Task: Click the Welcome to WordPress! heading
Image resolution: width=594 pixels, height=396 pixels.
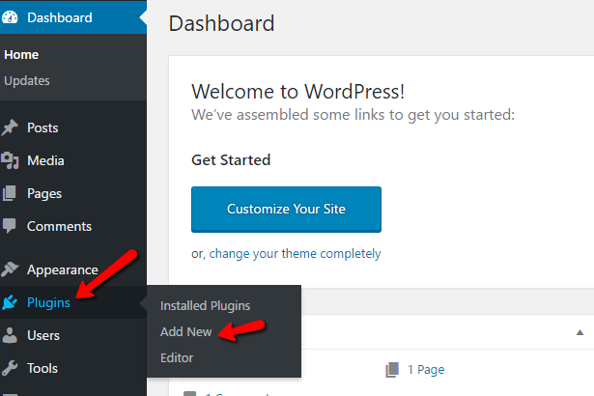Action: pyautogui.click(x=298, y=92)
